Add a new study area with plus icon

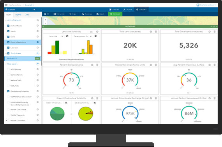(38, 53)
